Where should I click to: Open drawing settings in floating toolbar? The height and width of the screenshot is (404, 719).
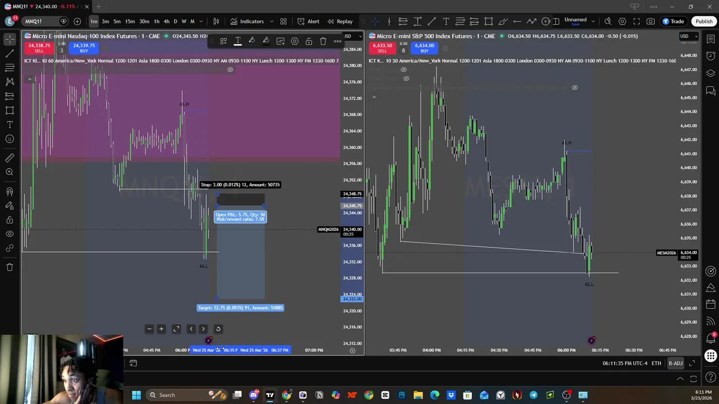point(294,42)
